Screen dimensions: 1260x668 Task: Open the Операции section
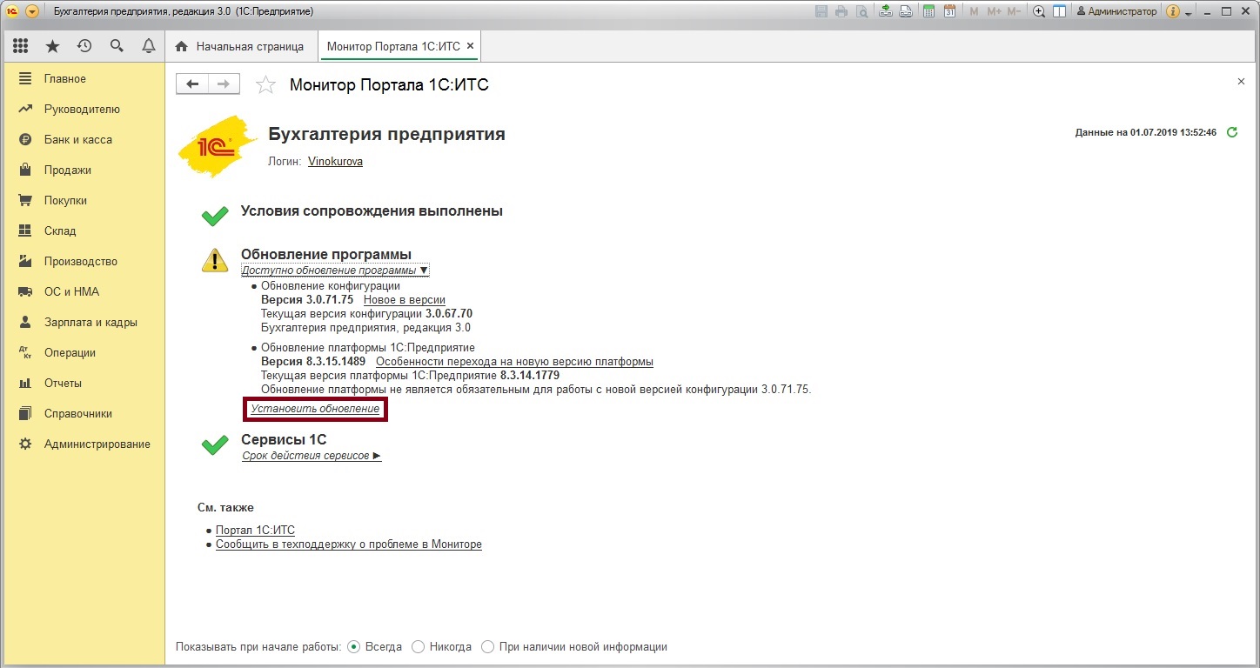point(83,352)
